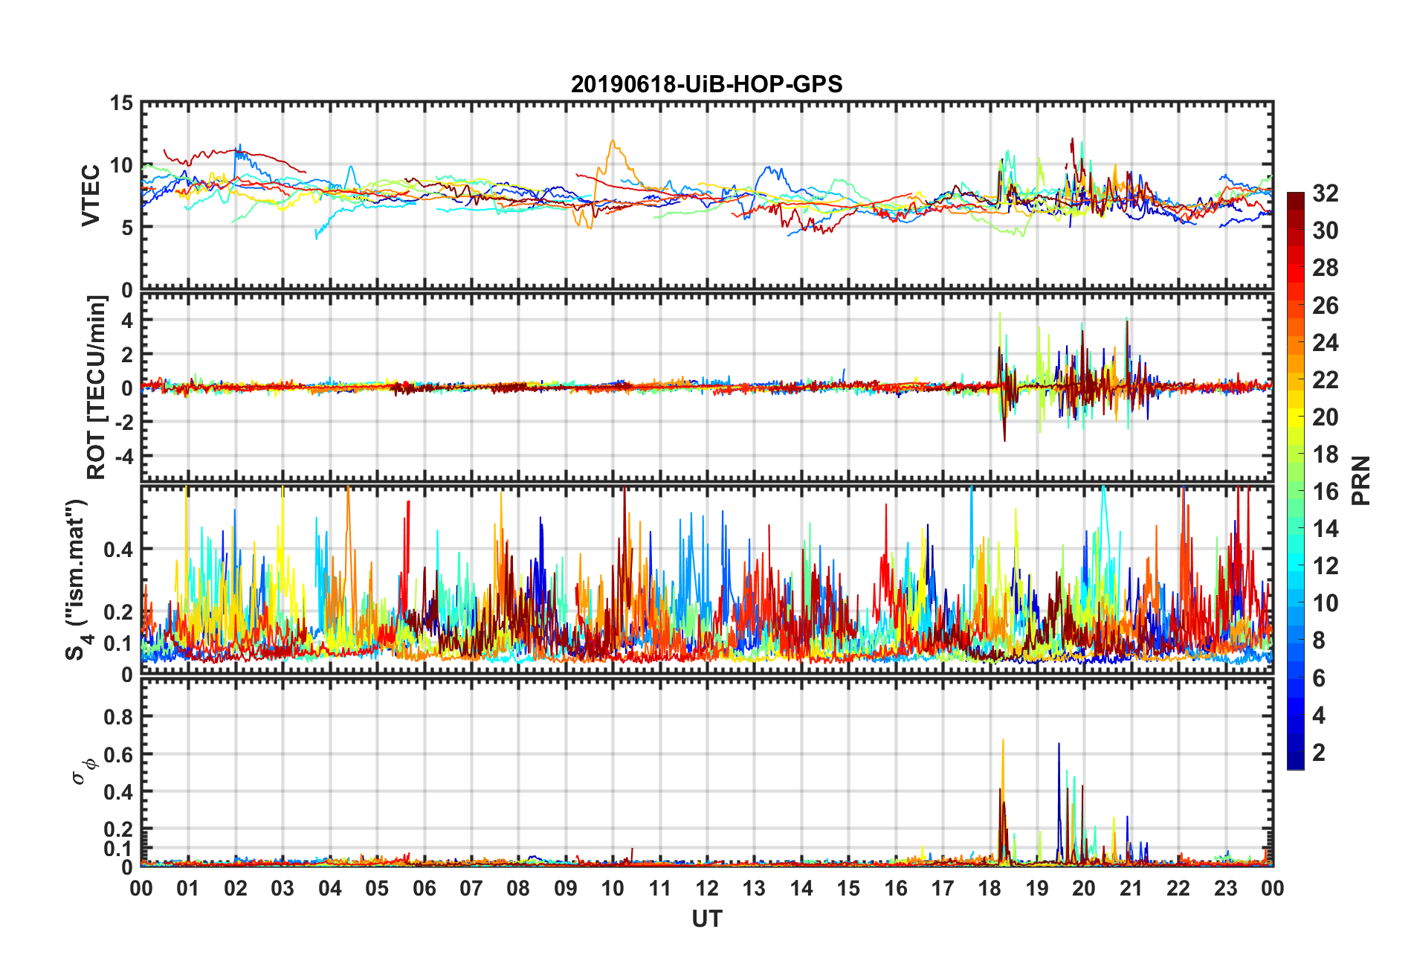The width and height of the screenshot is (1414, 961).
Task: Select the UT x-axis label
Action: tap(706, 919)
